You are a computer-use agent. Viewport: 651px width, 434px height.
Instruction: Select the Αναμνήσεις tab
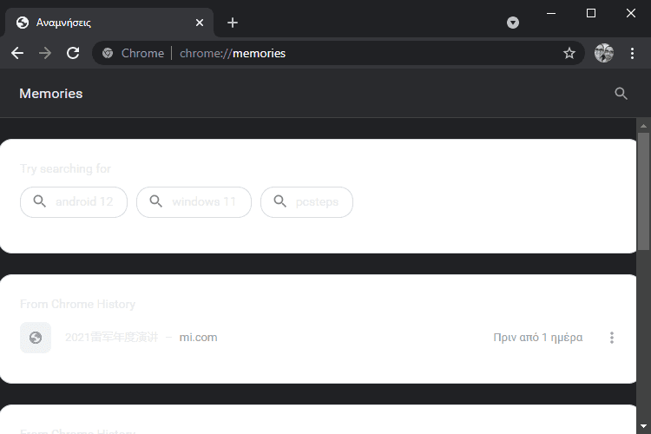[108, 23]
